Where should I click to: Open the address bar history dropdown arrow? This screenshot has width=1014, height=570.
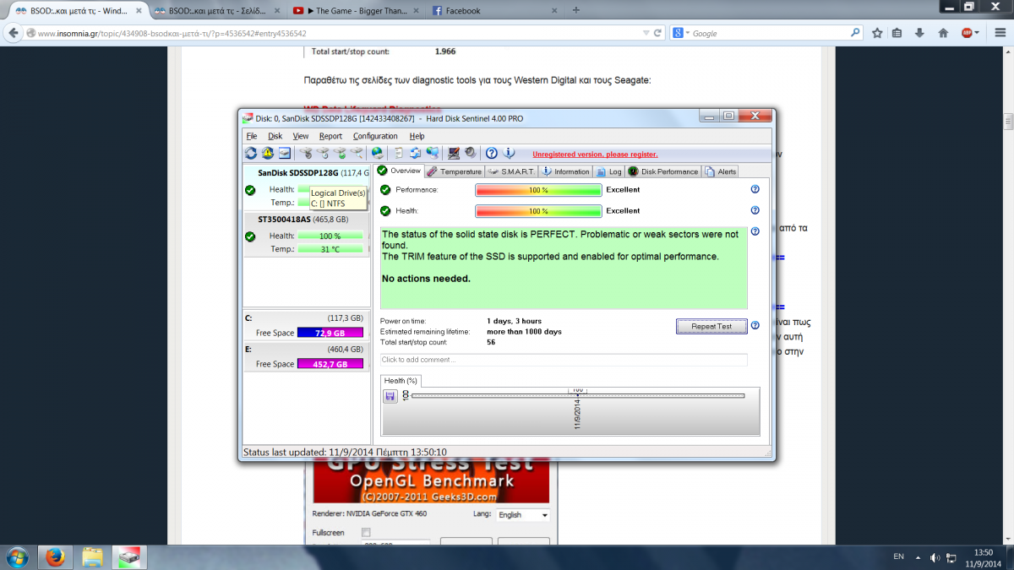pos(646,33)
